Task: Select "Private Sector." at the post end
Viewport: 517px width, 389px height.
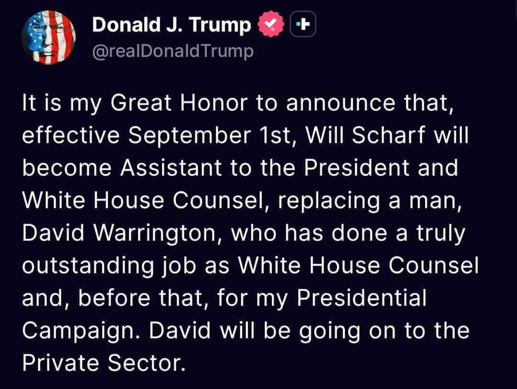Action: 104,363
